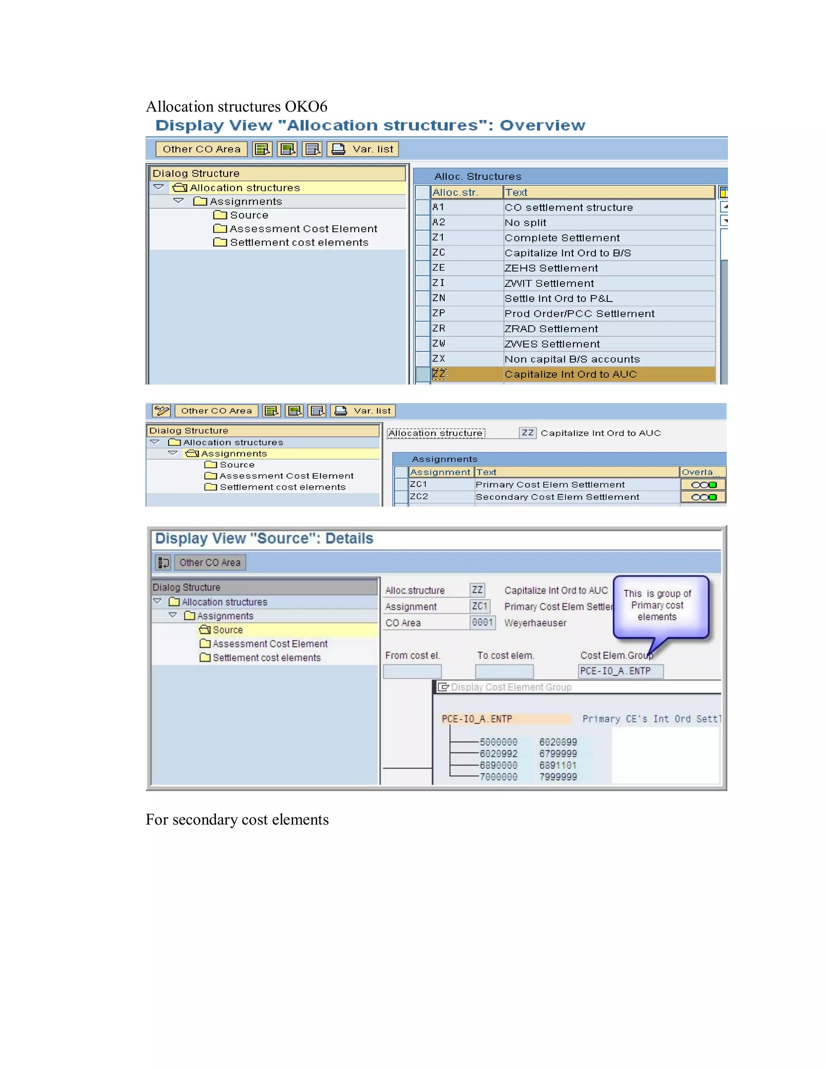Open Source folder in second screen tree
The image size is (825, 1068).
click(229, 465)
